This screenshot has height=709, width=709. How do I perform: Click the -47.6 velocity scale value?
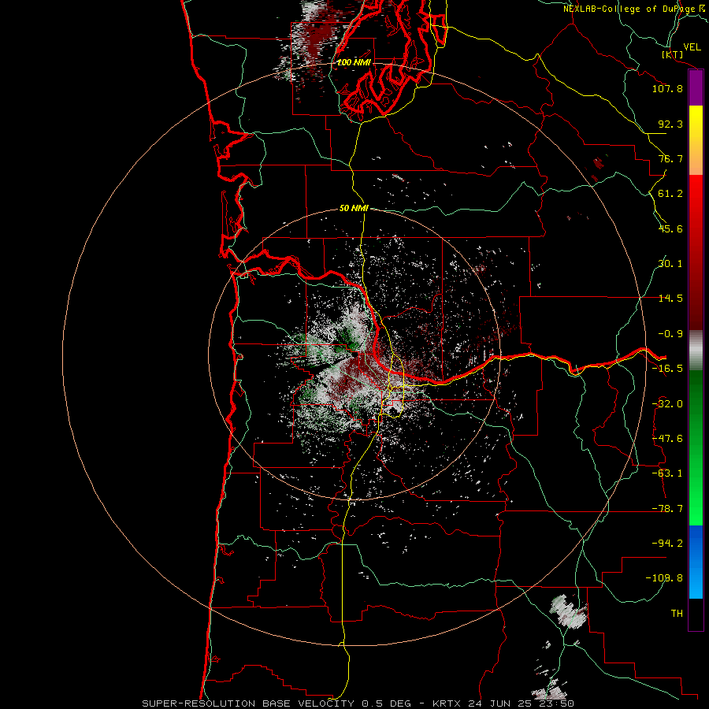667,439
